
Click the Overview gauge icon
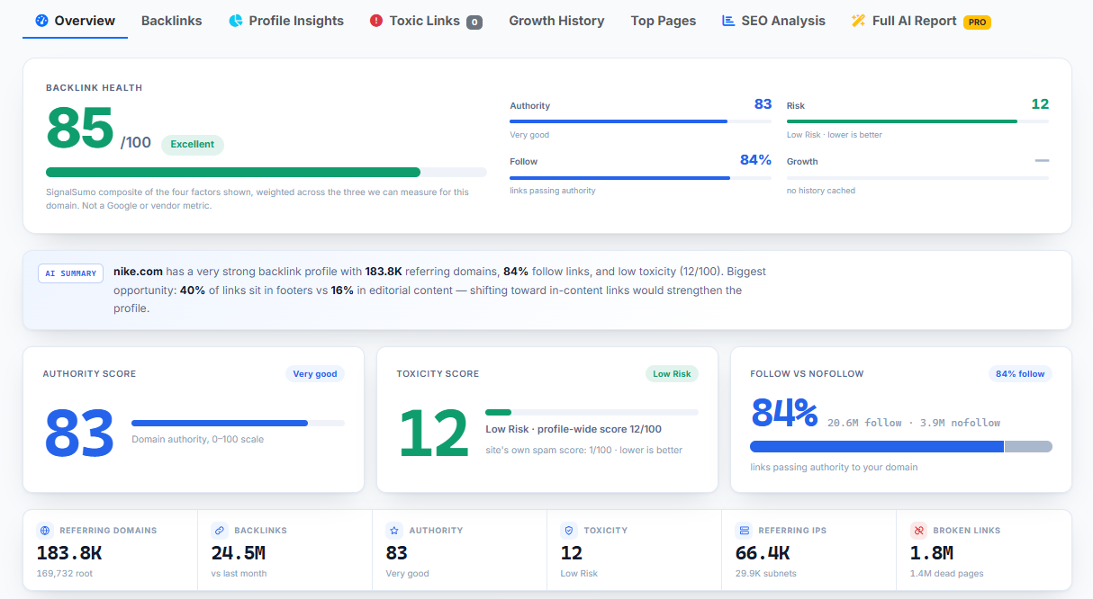pos(41,21)
